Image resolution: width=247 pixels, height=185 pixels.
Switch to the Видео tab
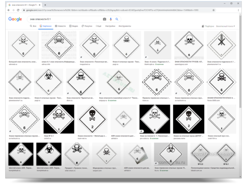(74, 26)
